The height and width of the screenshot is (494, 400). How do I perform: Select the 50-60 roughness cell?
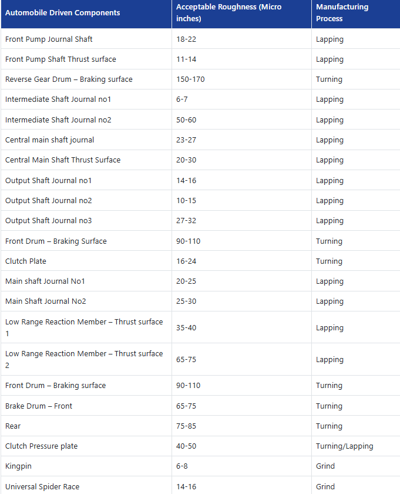pyautogui.click(x=187, y=120)
